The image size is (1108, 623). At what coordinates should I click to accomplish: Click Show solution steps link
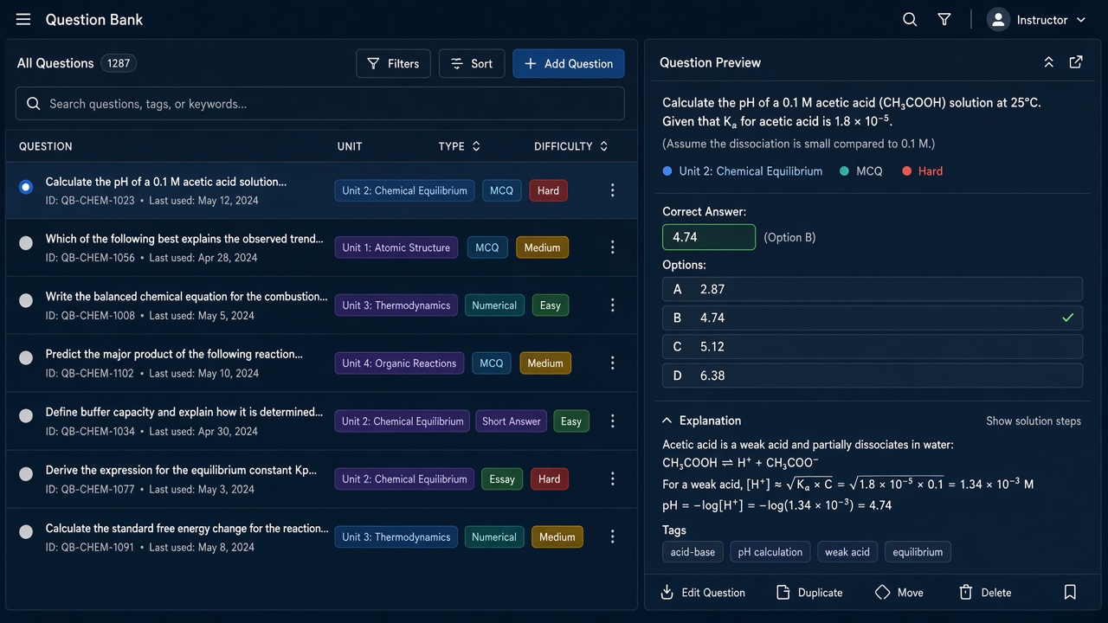[1034, 421]
